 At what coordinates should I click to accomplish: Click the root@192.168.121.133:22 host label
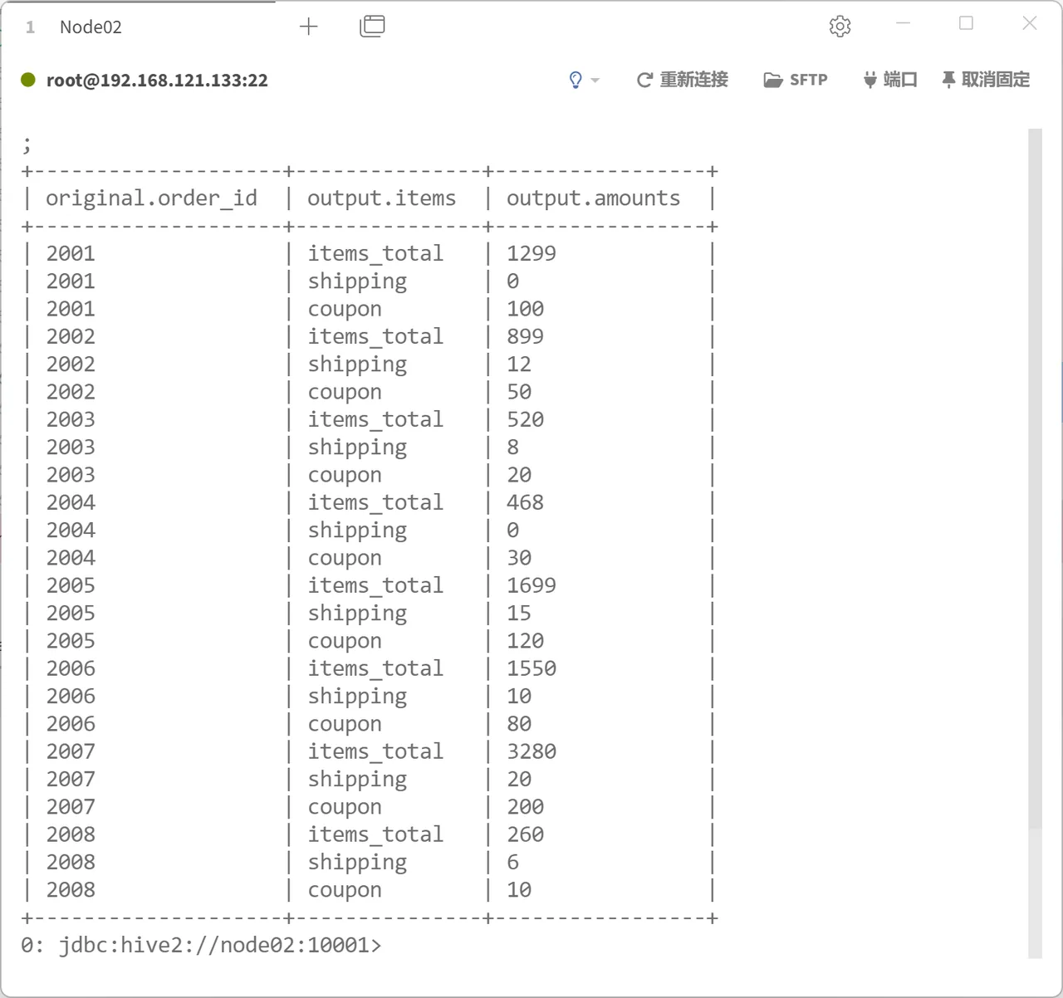(157, 81)
